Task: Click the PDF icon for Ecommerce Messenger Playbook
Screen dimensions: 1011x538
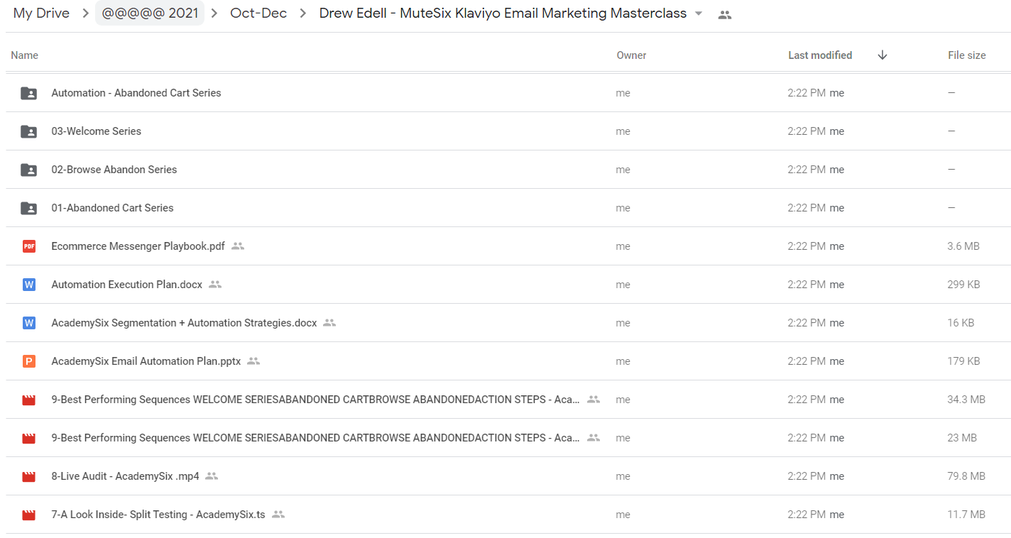Action: tap(28, 246)
